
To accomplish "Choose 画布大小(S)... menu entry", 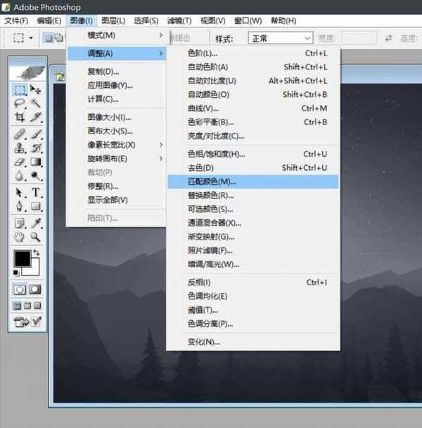I will [x=117, y=131].
